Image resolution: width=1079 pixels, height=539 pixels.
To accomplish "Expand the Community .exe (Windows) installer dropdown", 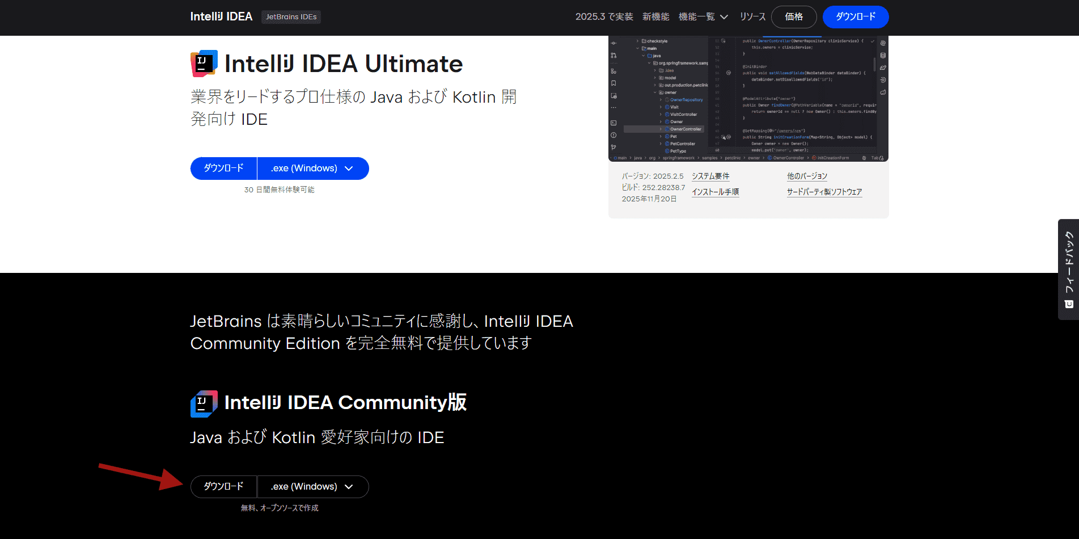I will [x=313, y=487].
